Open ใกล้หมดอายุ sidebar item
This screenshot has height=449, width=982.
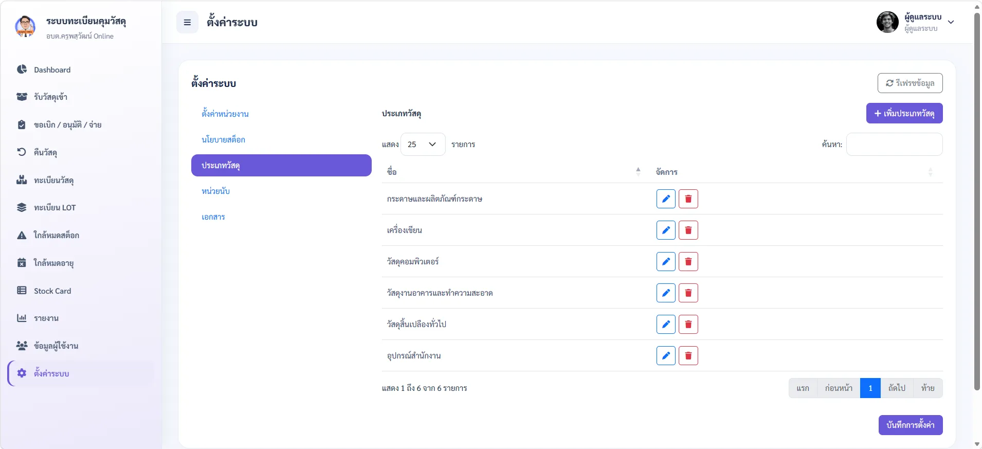pos(81,263)
